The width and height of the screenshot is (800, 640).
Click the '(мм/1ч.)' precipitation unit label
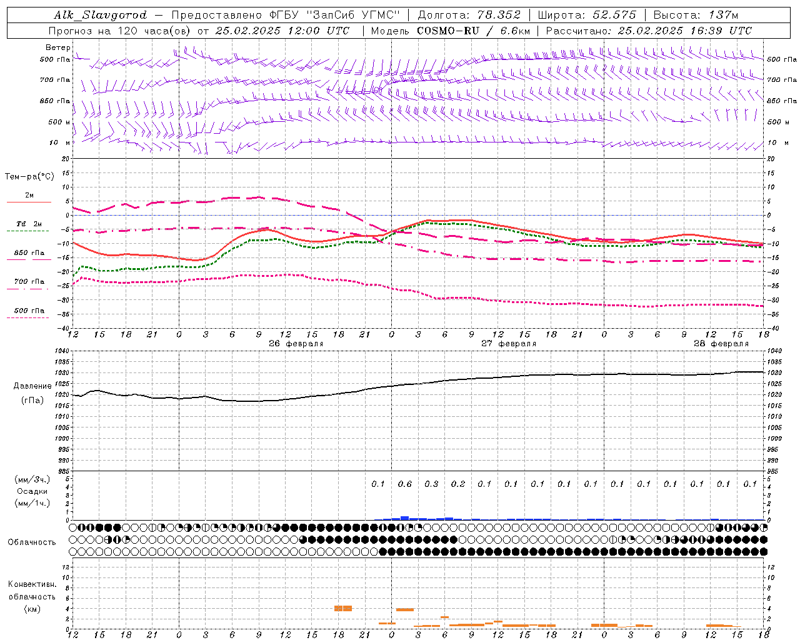point(32,503)
